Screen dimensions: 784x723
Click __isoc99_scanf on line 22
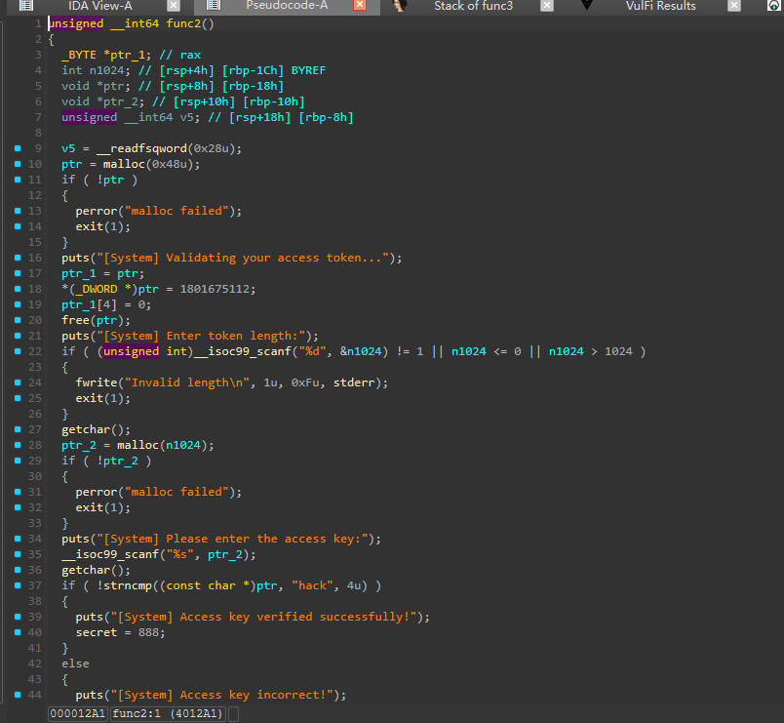pyautogui.click(x=243, y=351)
